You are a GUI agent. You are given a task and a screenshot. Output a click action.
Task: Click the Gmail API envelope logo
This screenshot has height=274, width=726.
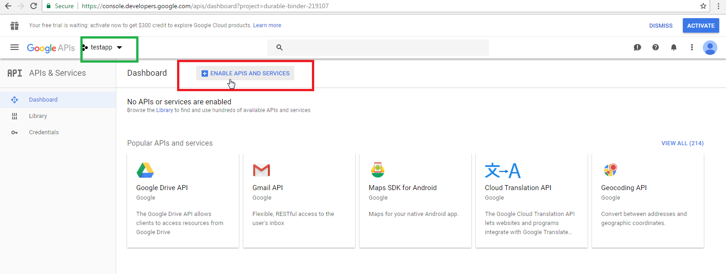tap(262, 170)
